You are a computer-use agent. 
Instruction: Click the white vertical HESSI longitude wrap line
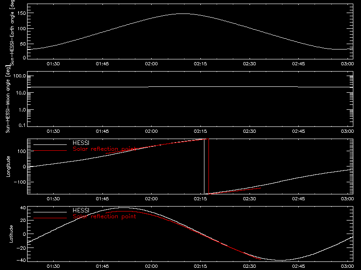click(204, 166)
